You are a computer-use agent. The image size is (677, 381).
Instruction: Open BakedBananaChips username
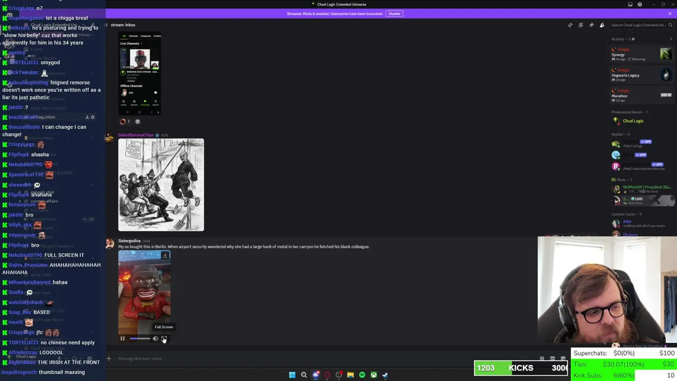click(136, 135)
